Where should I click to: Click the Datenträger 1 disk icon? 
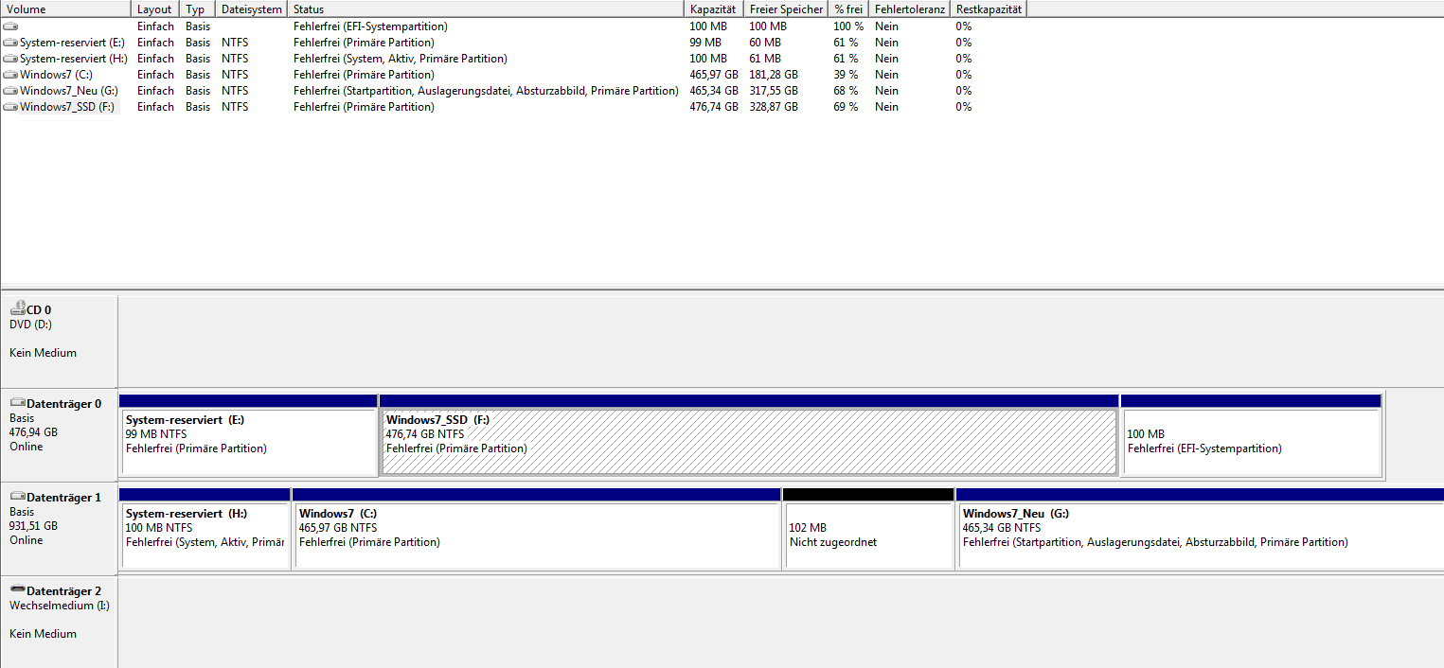pyautogui.click(x=17, y=497)
